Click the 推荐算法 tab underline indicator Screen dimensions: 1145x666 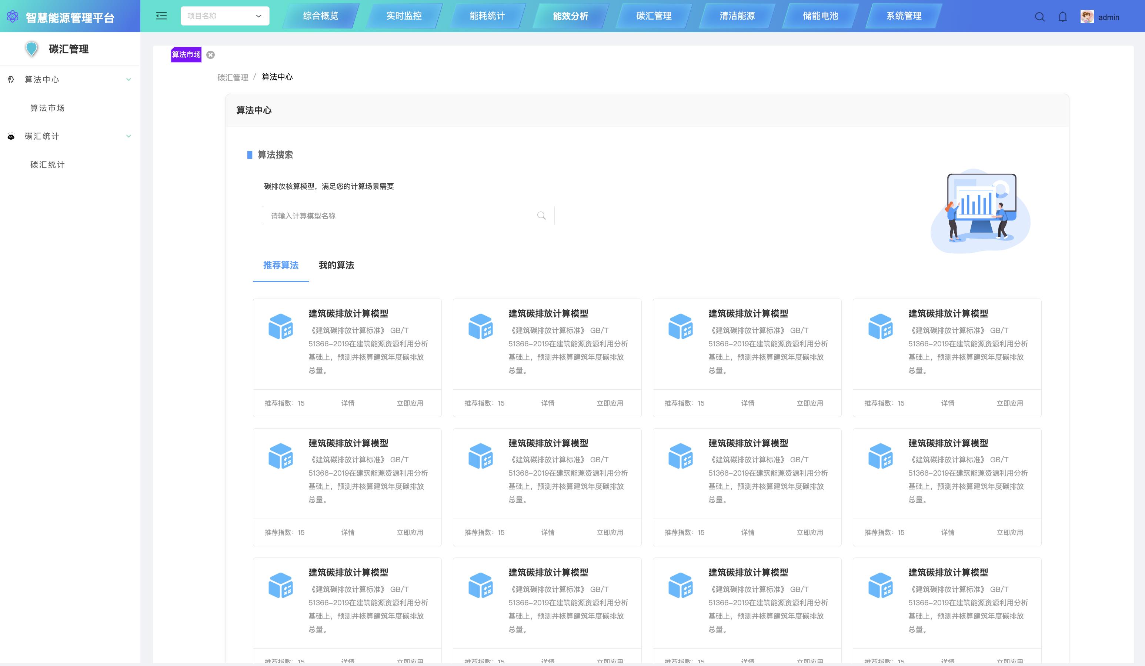(x=280, y=282)
